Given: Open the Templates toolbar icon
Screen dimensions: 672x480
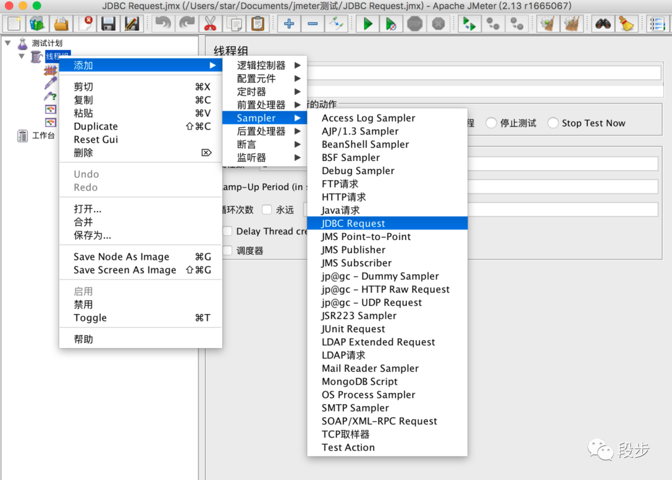Looking at the screenshot, I should coord(37,24).
